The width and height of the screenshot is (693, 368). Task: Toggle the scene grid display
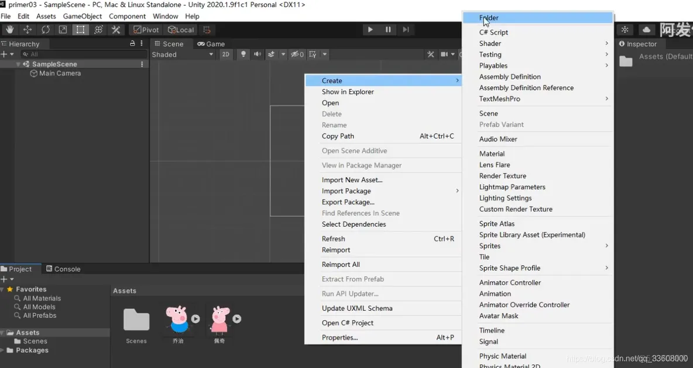(x=313, y=54)
